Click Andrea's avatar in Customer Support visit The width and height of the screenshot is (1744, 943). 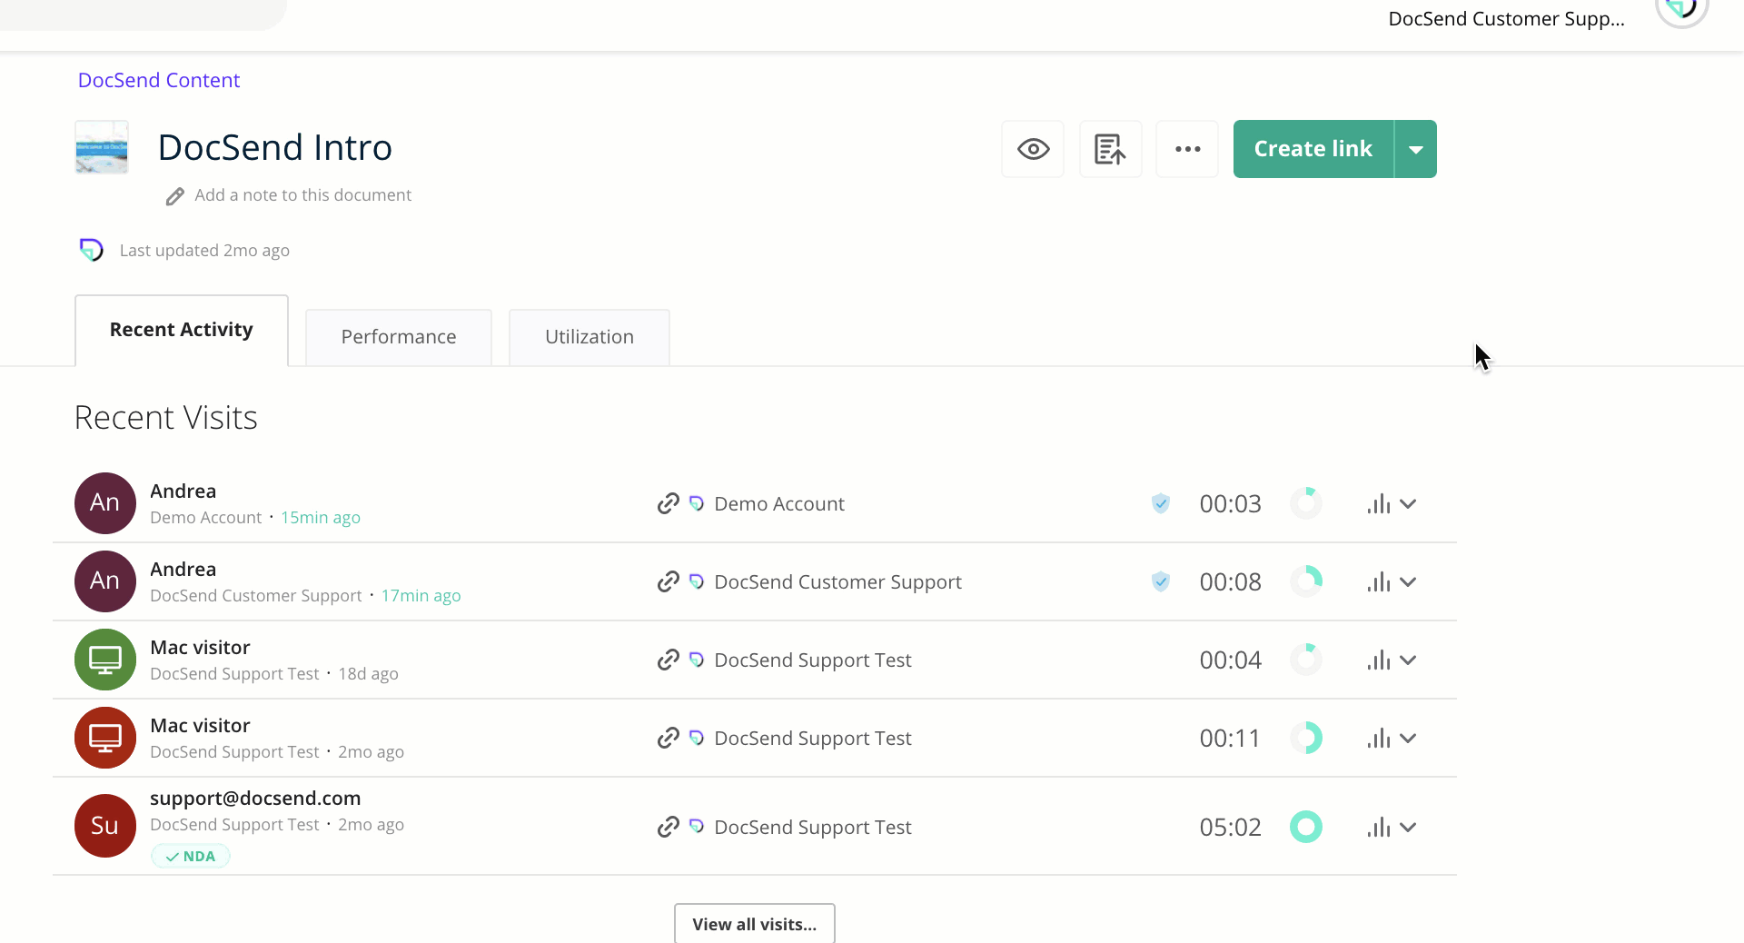click(105, 581)
